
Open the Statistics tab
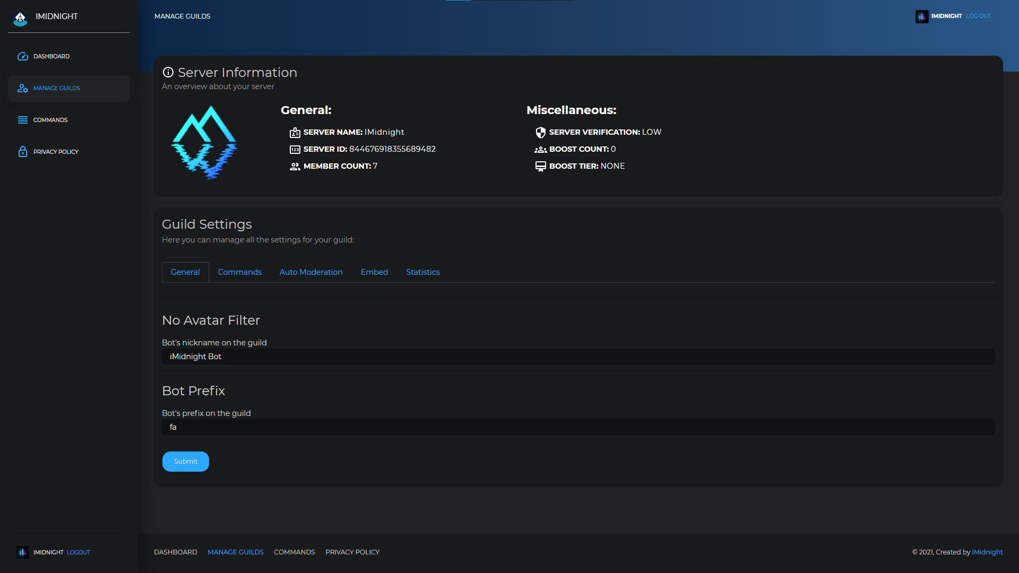tap(423, 272)
